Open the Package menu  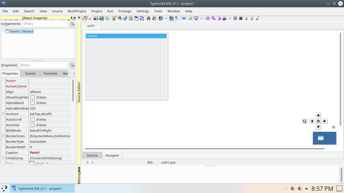point(125,11)
